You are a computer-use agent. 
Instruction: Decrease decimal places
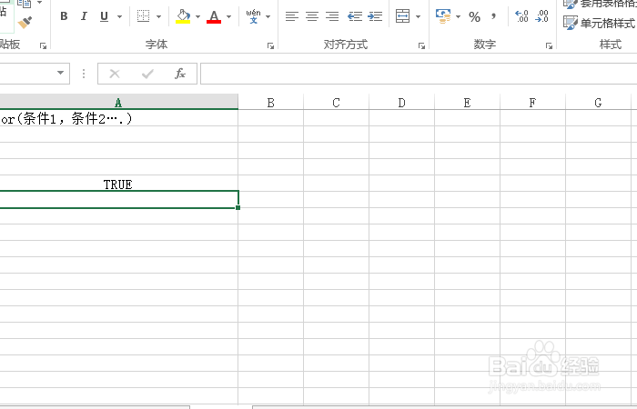542,16
